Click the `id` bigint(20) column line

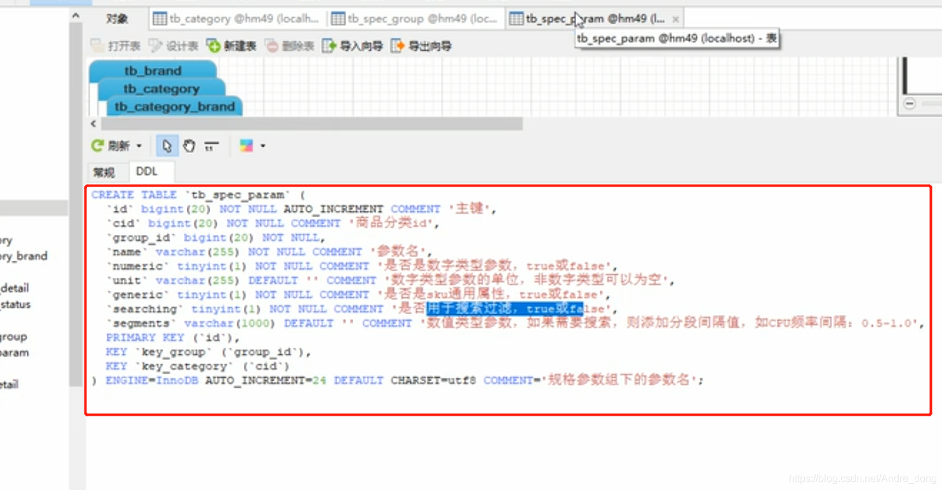click(301, 209)
